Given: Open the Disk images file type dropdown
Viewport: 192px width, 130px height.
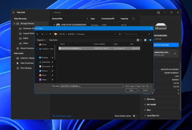Looking at the screenshot, I should 138,86.
